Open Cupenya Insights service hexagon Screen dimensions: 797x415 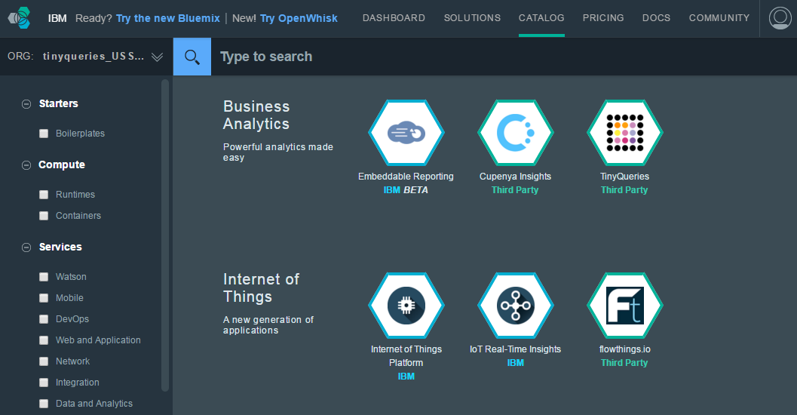pyautogui.click(x=516, y=133)
